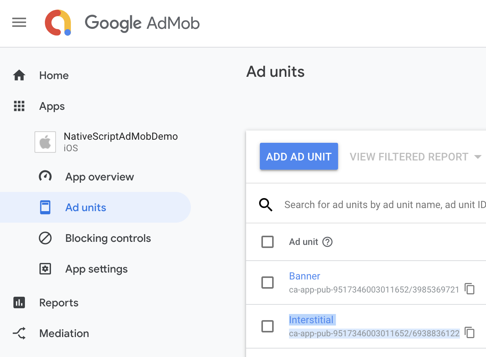Toggle the select-all ad units checkbox
The width and height of the screenshot is (486, 357).
click(x=268, y=242)
